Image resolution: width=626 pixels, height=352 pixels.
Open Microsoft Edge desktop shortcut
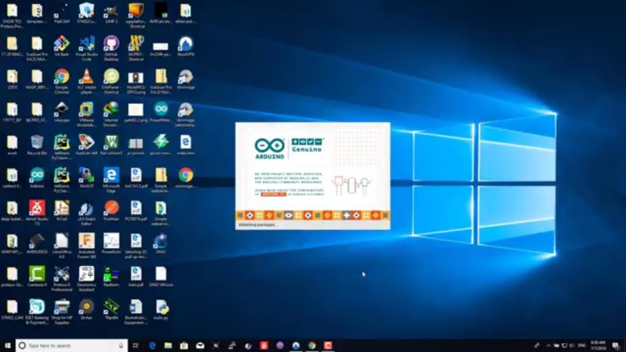(x=111, y=179)
